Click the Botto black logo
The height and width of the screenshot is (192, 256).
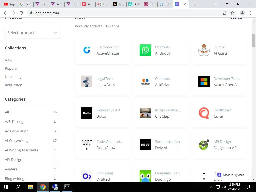(x=87, y=113)
